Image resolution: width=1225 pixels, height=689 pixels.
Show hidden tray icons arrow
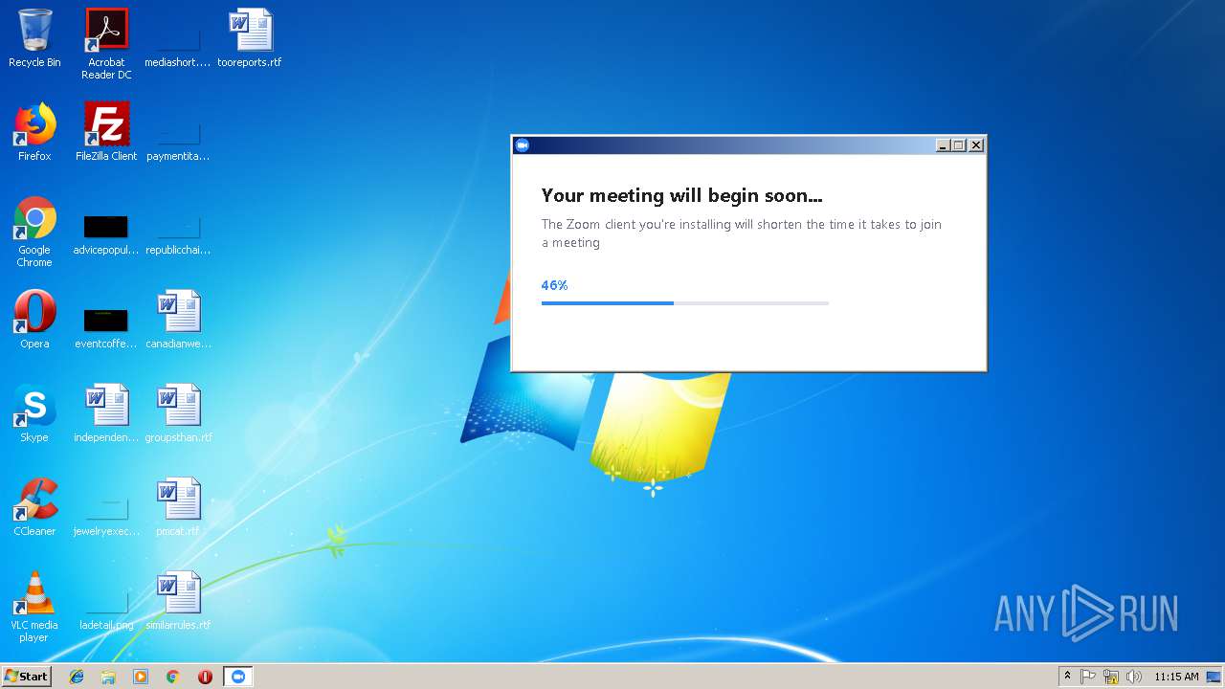tap(1067, 677)
